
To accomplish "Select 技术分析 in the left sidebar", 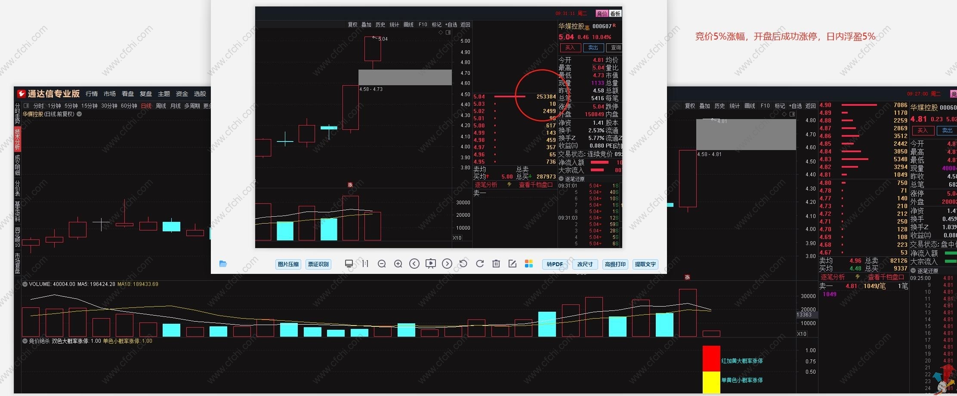I will pos(17,139).
